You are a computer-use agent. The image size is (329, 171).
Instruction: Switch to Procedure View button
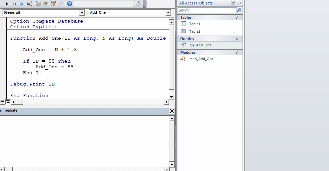(x=3, y=102)
